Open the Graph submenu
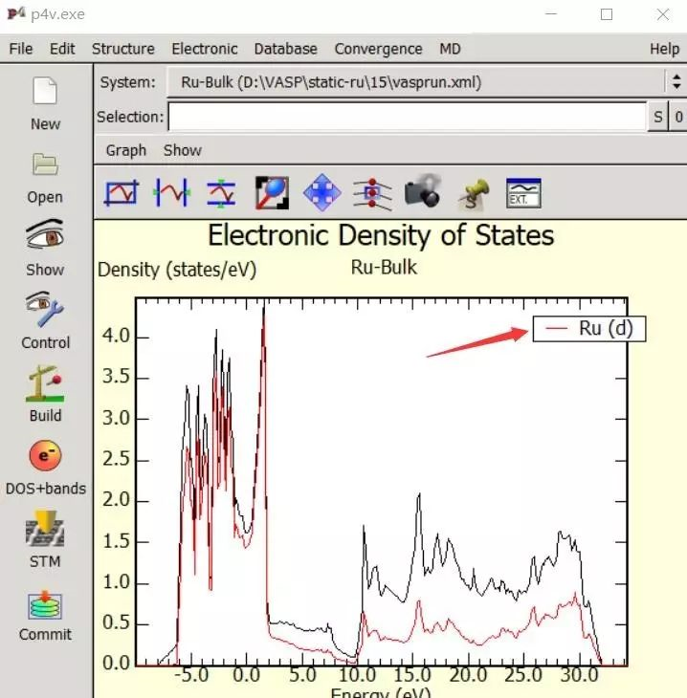 [126, 150]
